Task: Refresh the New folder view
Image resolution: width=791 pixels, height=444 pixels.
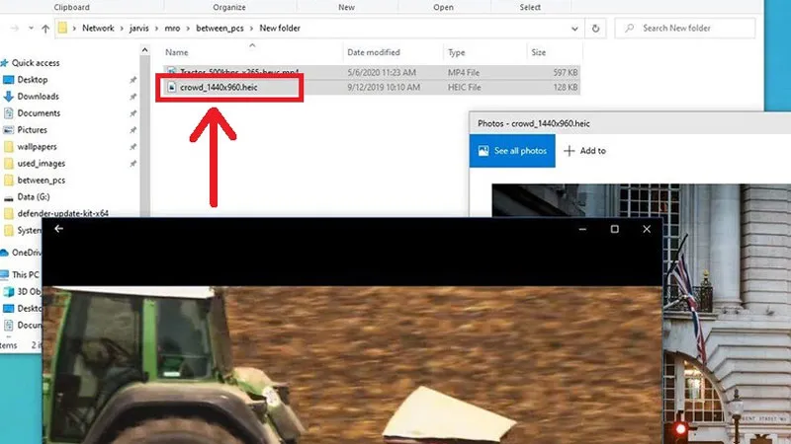Action: point(595,29)
